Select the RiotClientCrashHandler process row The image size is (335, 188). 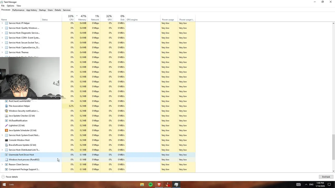[x=98, y=101]
